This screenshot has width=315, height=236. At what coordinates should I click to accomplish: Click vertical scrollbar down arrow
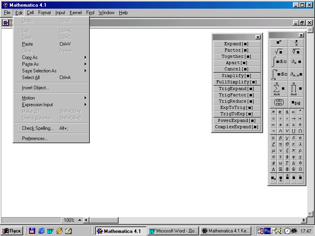(310, 214)
